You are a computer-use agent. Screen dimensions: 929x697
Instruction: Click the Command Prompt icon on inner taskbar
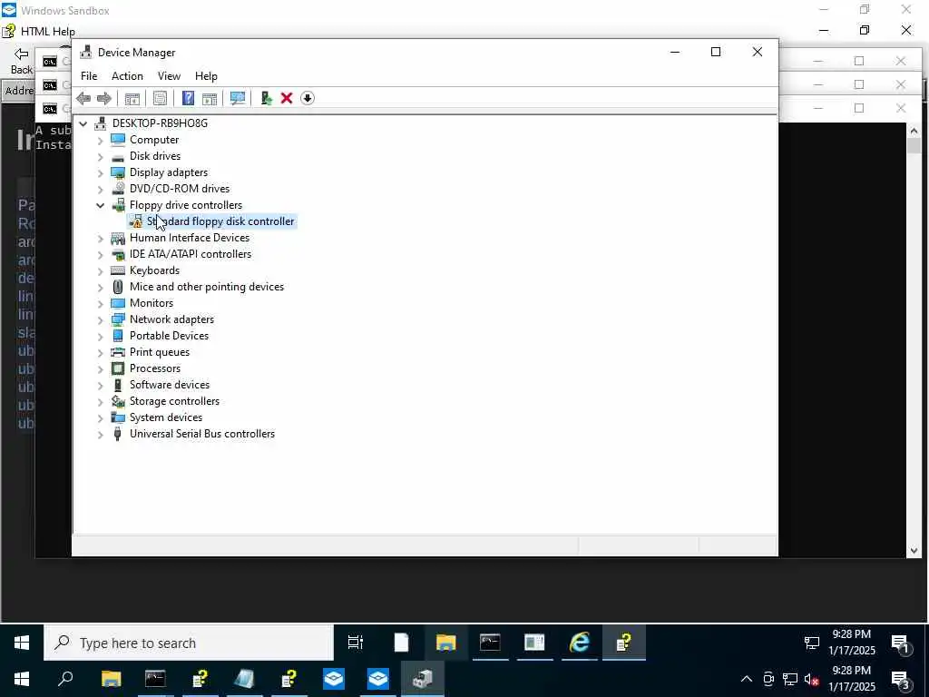pos(490,643)
